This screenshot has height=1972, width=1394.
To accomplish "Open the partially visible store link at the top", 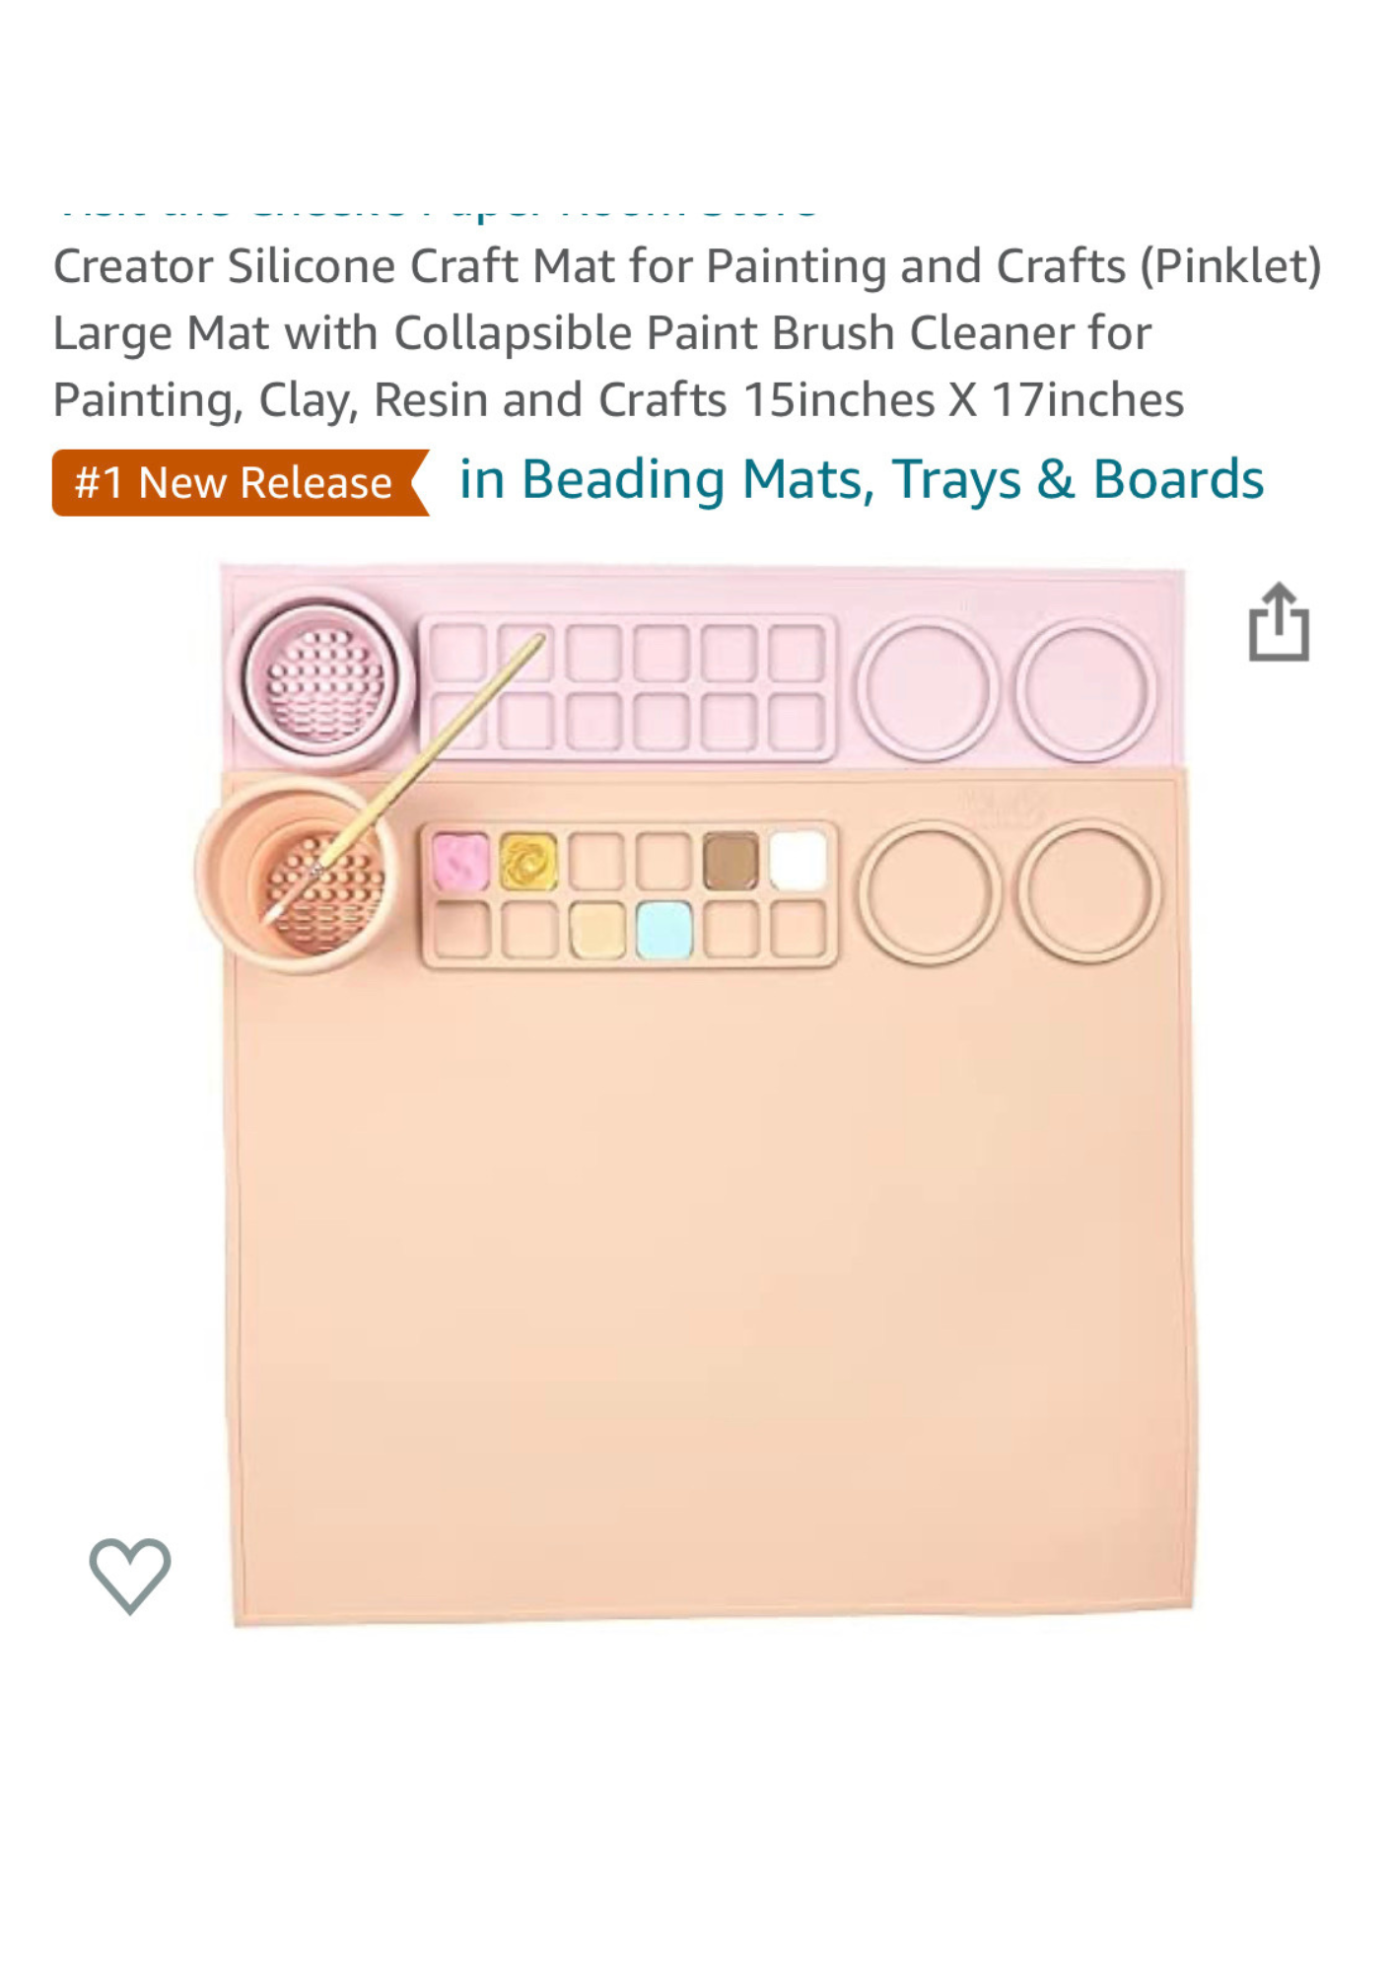I will click(434, 217).
